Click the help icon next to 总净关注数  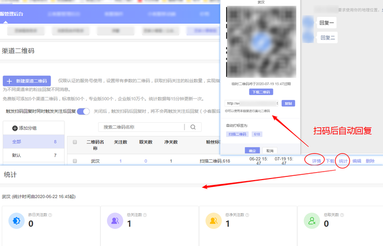[x=247, y=215]
